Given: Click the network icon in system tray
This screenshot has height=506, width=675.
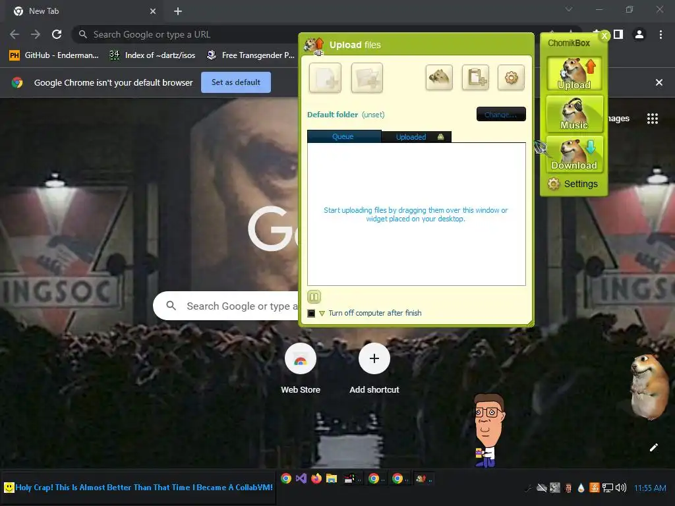Looking at the screenshot, I should (x=607, y=488).
